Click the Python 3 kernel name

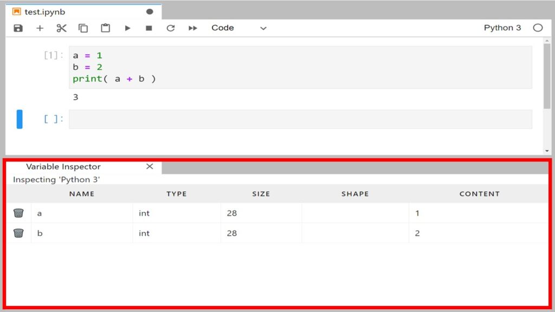[502, 27]
